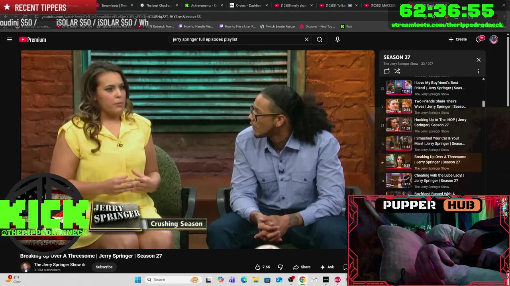Viewport: 510px width, 286px height.
Task: Toggle shuffle playlist
Action: (397, 71)
